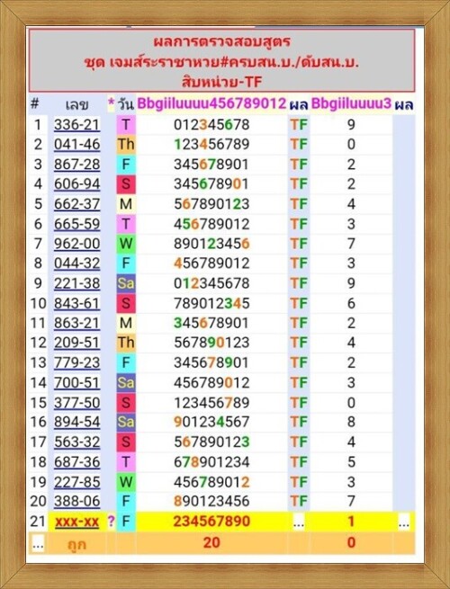Viewport: 450px width, 589px height.
Task: Click the xxx-xx prediction link
Action: [x=77, y=522]
